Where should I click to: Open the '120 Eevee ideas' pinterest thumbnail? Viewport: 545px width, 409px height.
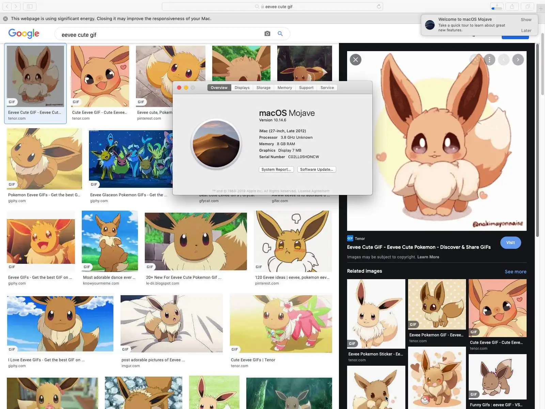293,241
